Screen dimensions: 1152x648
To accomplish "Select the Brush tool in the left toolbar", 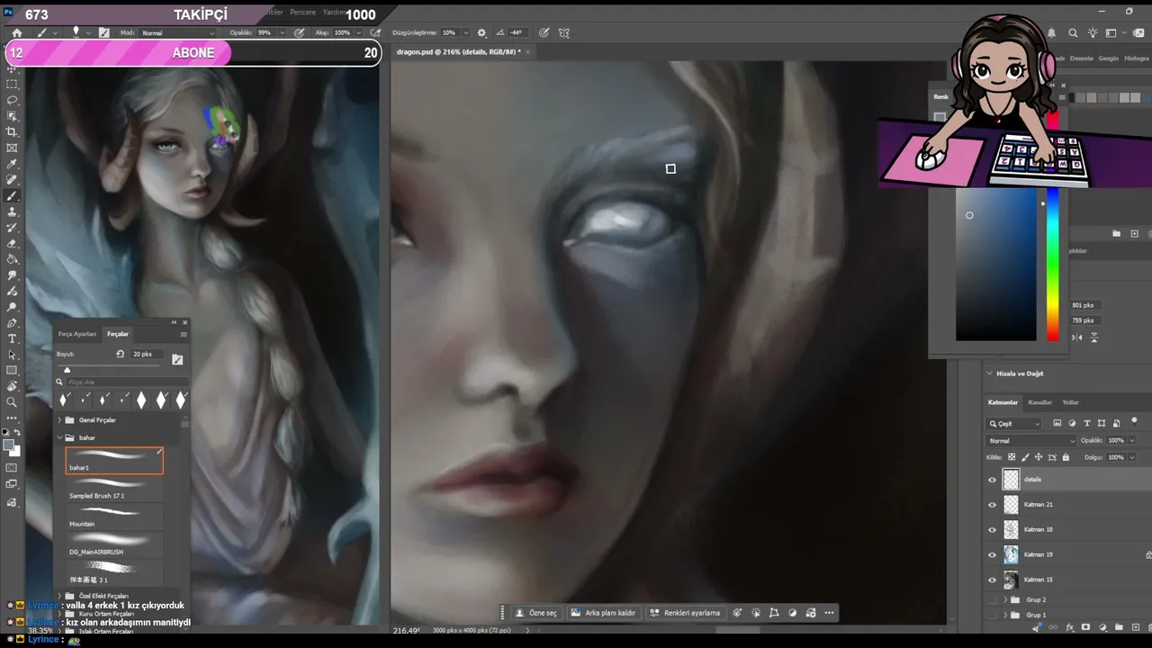I will coord(13,195).
